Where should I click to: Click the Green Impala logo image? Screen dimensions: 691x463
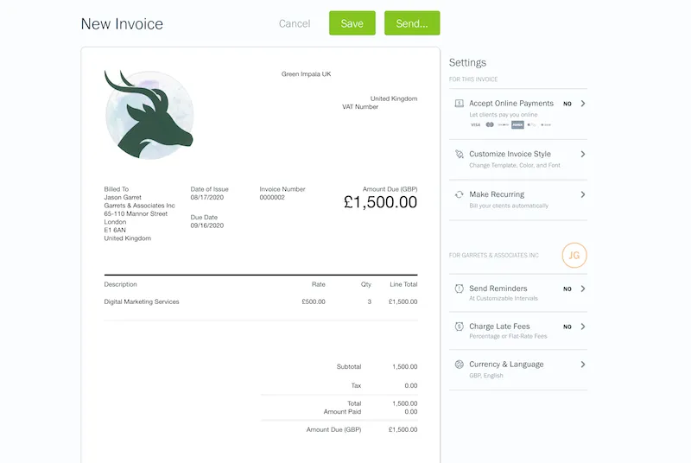[149, 114]
